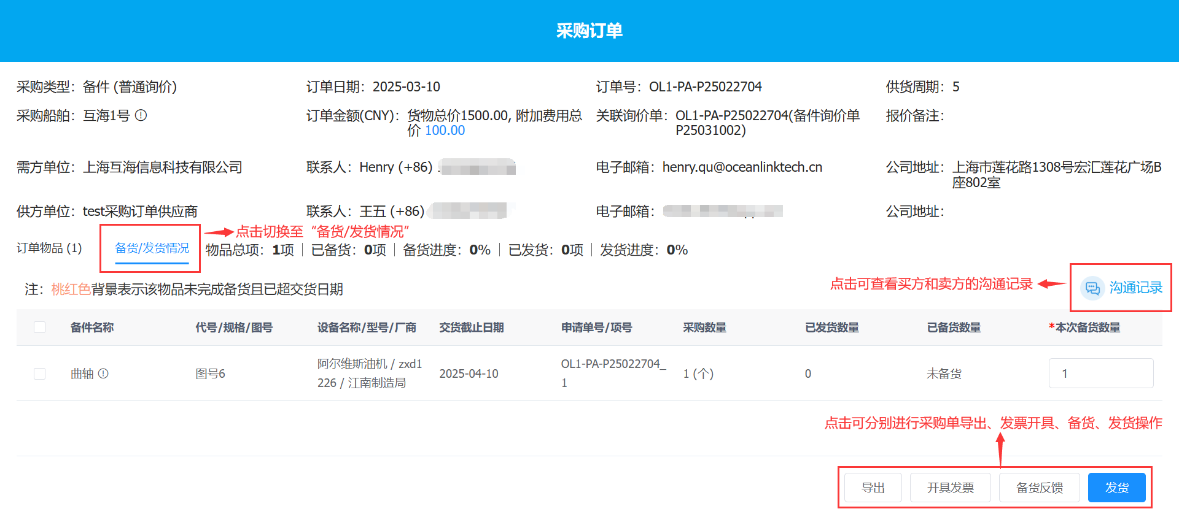Click the 交货截止日期 value 2025-04-10

(469, 373)
